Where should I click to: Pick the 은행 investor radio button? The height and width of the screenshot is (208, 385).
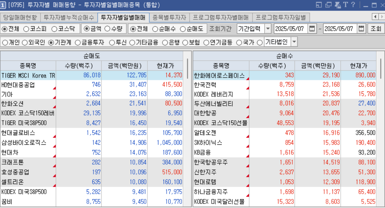coord(165,43)
